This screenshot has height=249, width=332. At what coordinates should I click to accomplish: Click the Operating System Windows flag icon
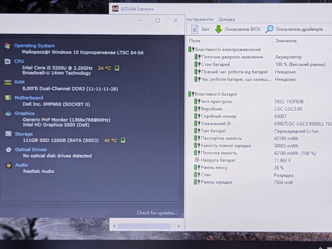(x=7, y=46)
